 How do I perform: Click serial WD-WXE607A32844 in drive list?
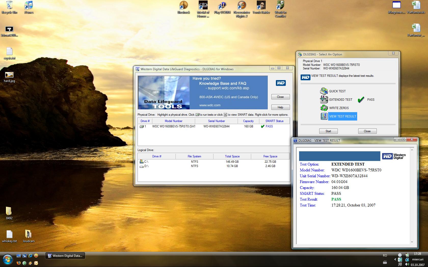[217, 126]
